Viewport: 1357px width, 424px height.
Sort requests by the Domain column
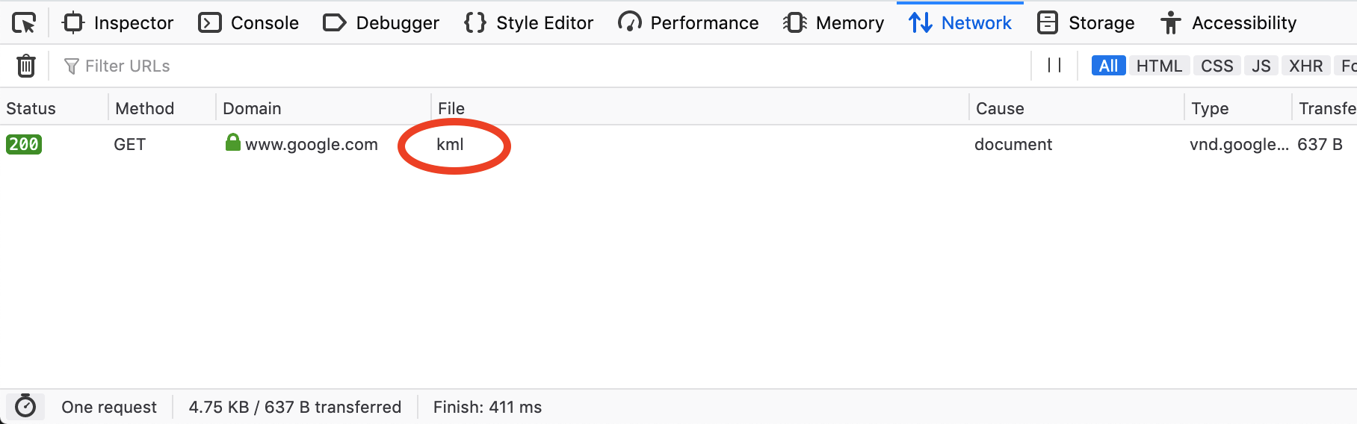252,108
